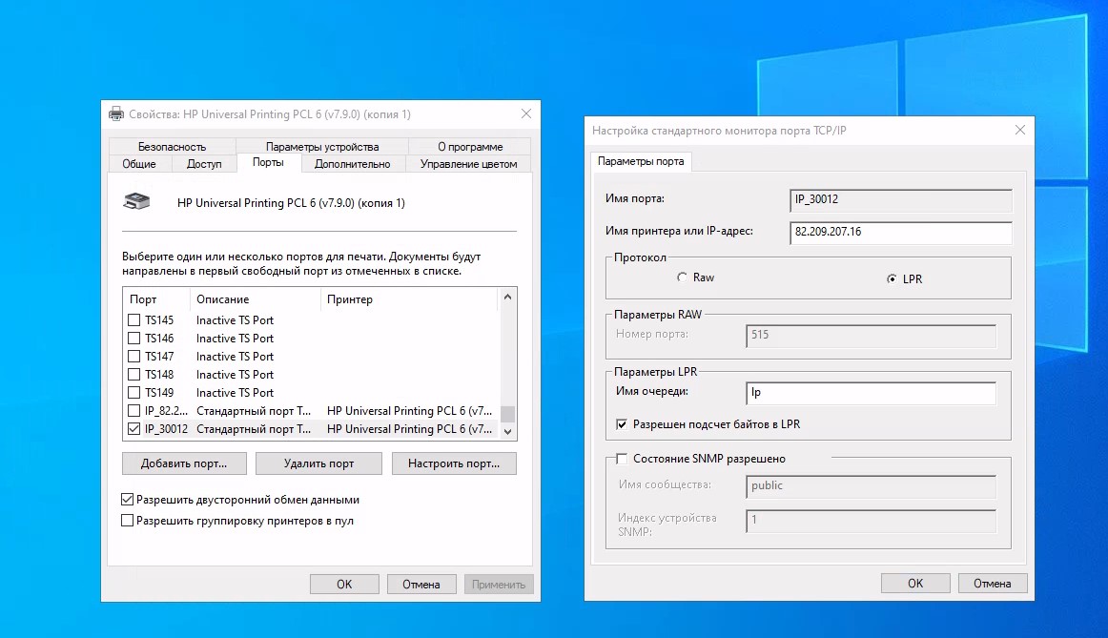This screenshot has height=638, width=1108.
Task: Select the Raw protocol radio button
Action: tap(682, 278)
